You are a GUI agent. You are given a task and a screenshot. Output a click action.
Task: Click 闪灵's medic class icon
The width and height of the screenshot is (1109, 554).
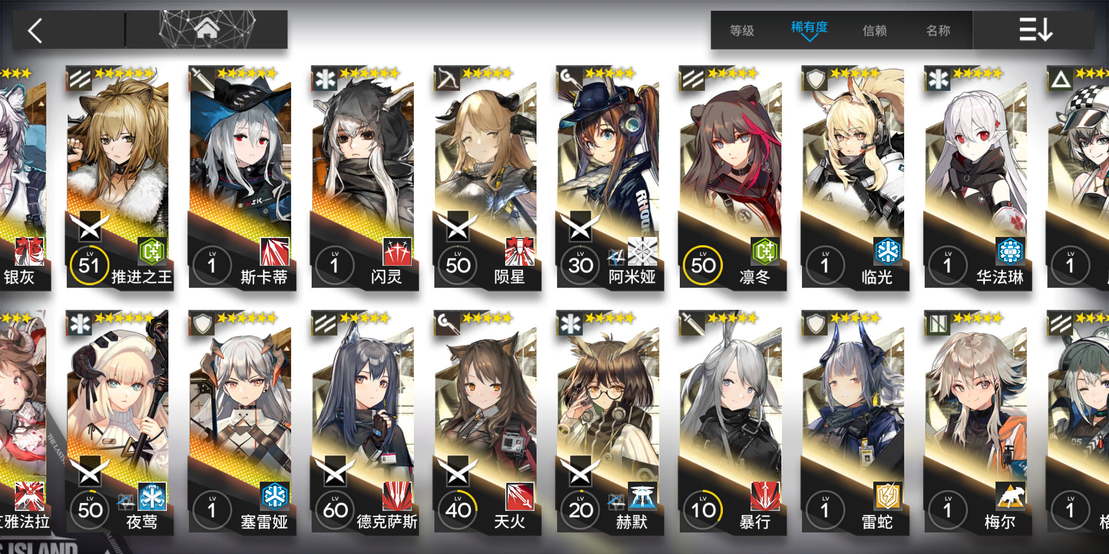(x=325, y=78)
